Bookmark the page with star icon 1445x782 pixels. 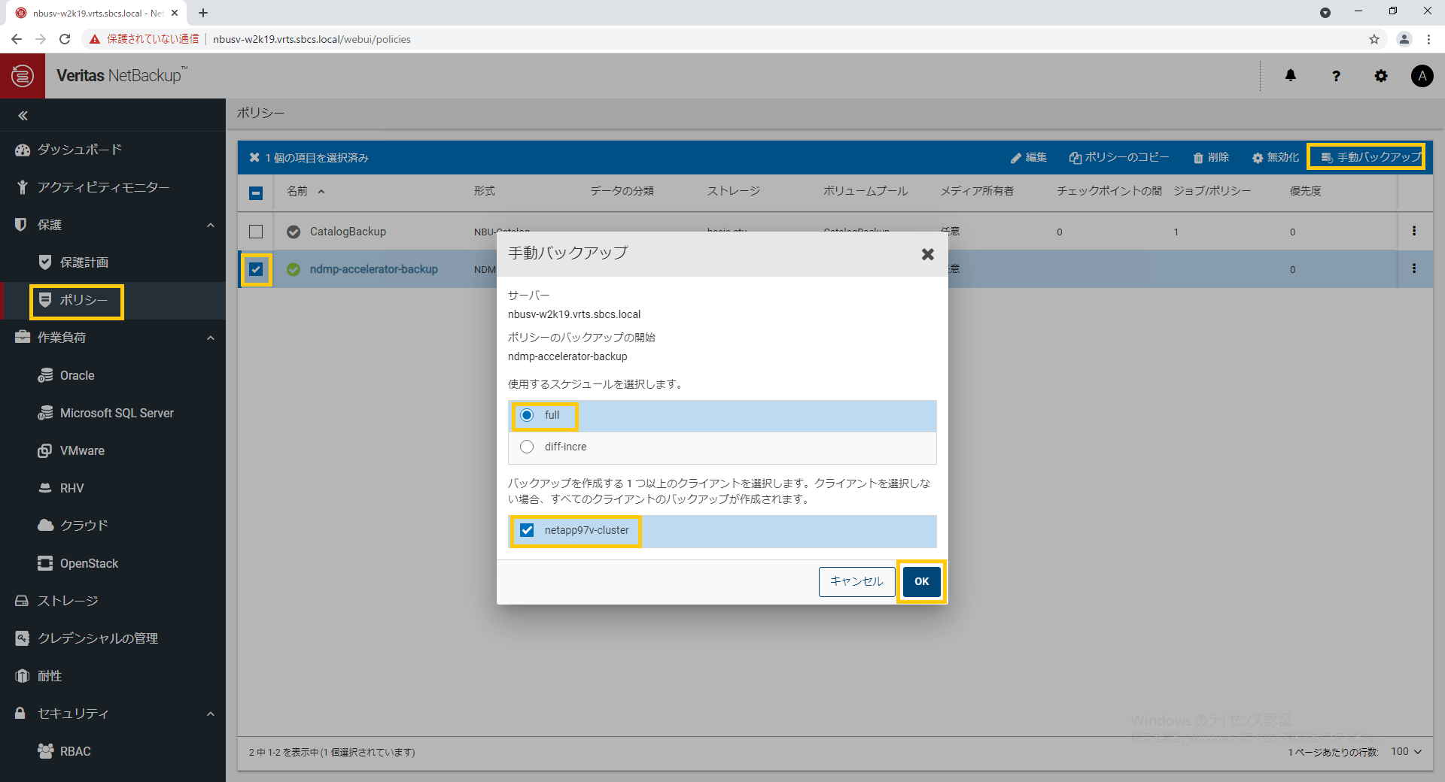1374,39
